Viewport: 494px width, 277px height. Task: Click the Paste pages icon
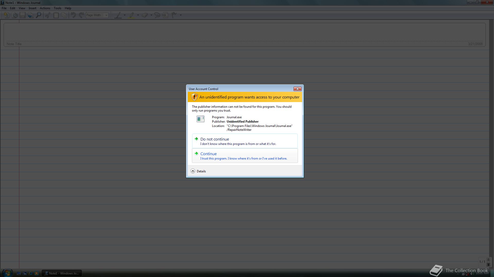coord(64,15)
